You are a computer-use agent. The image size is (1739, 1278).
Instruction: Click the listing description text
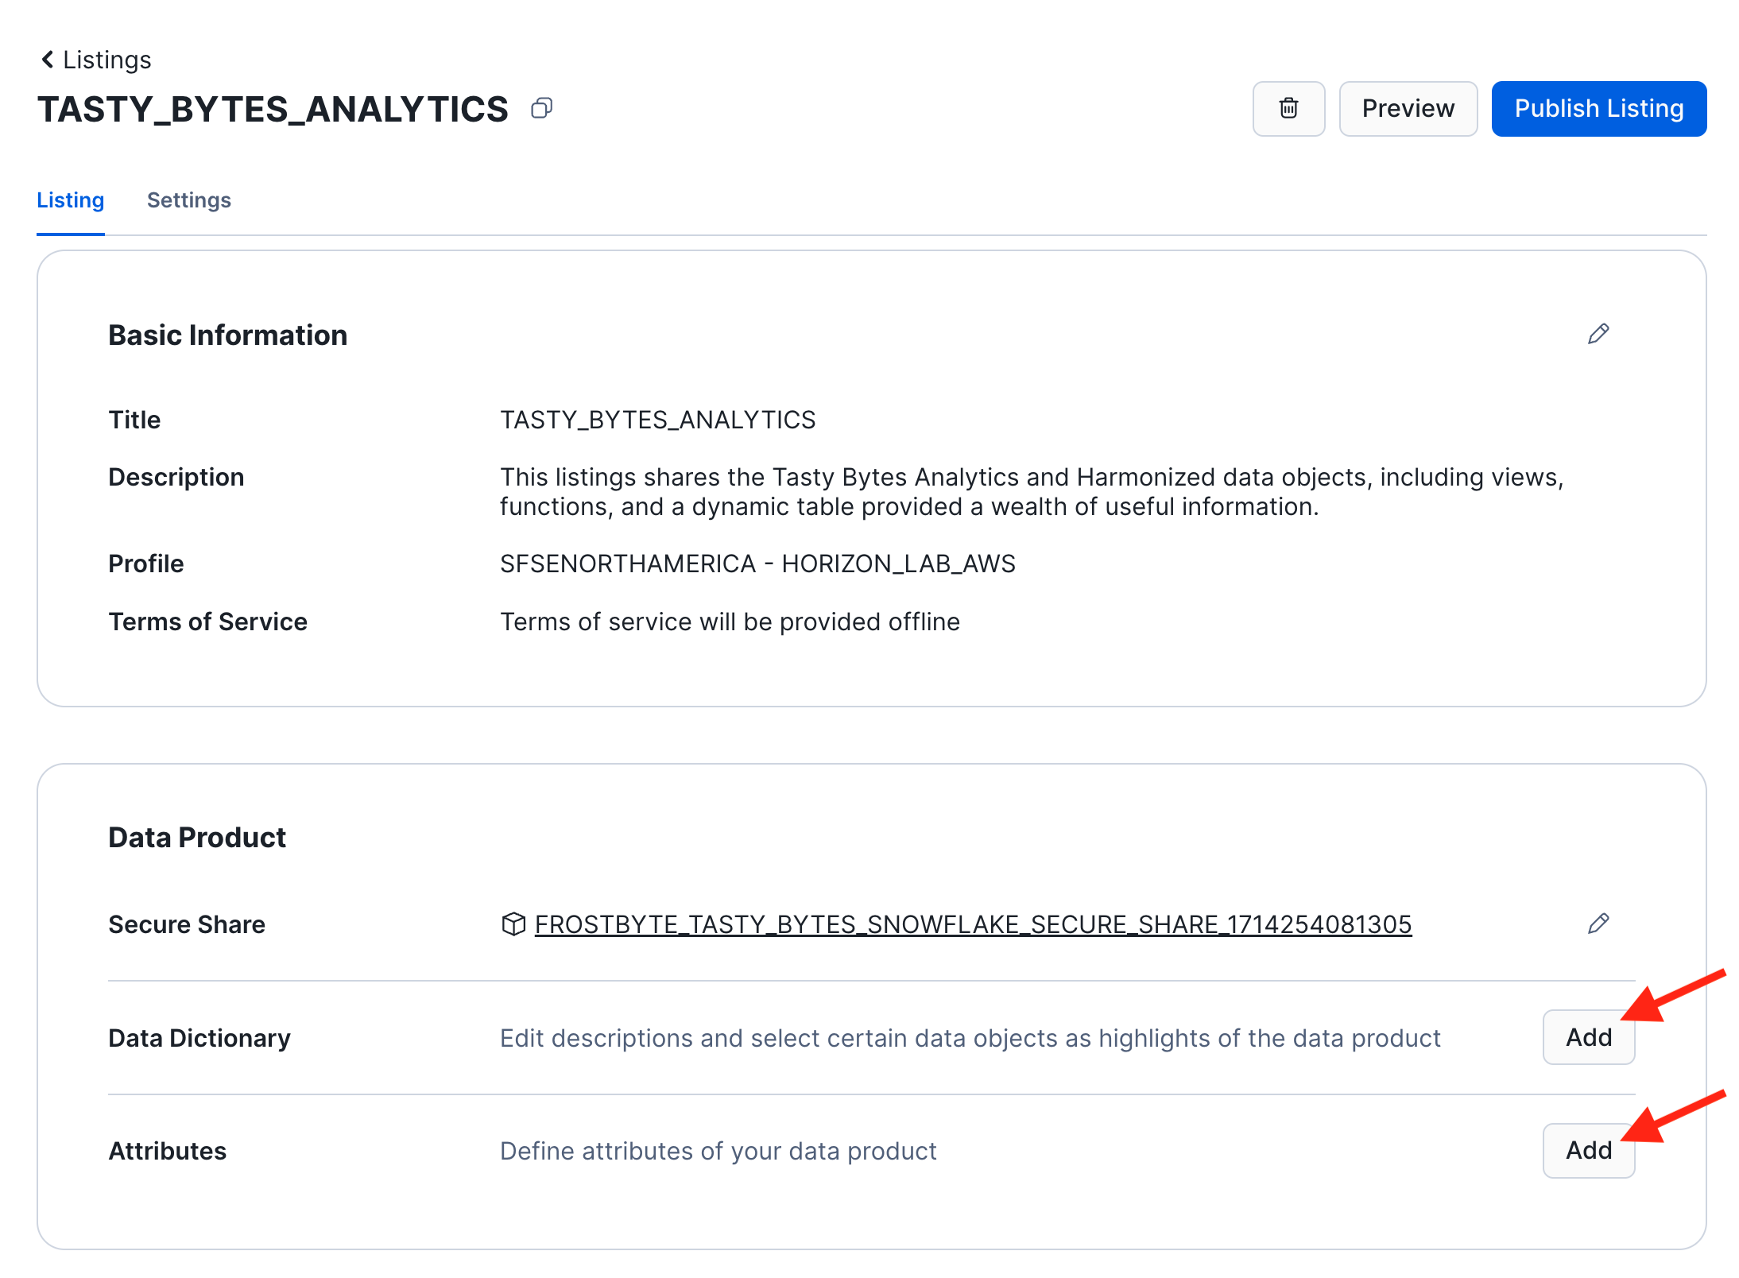[x=1031, y=491]
